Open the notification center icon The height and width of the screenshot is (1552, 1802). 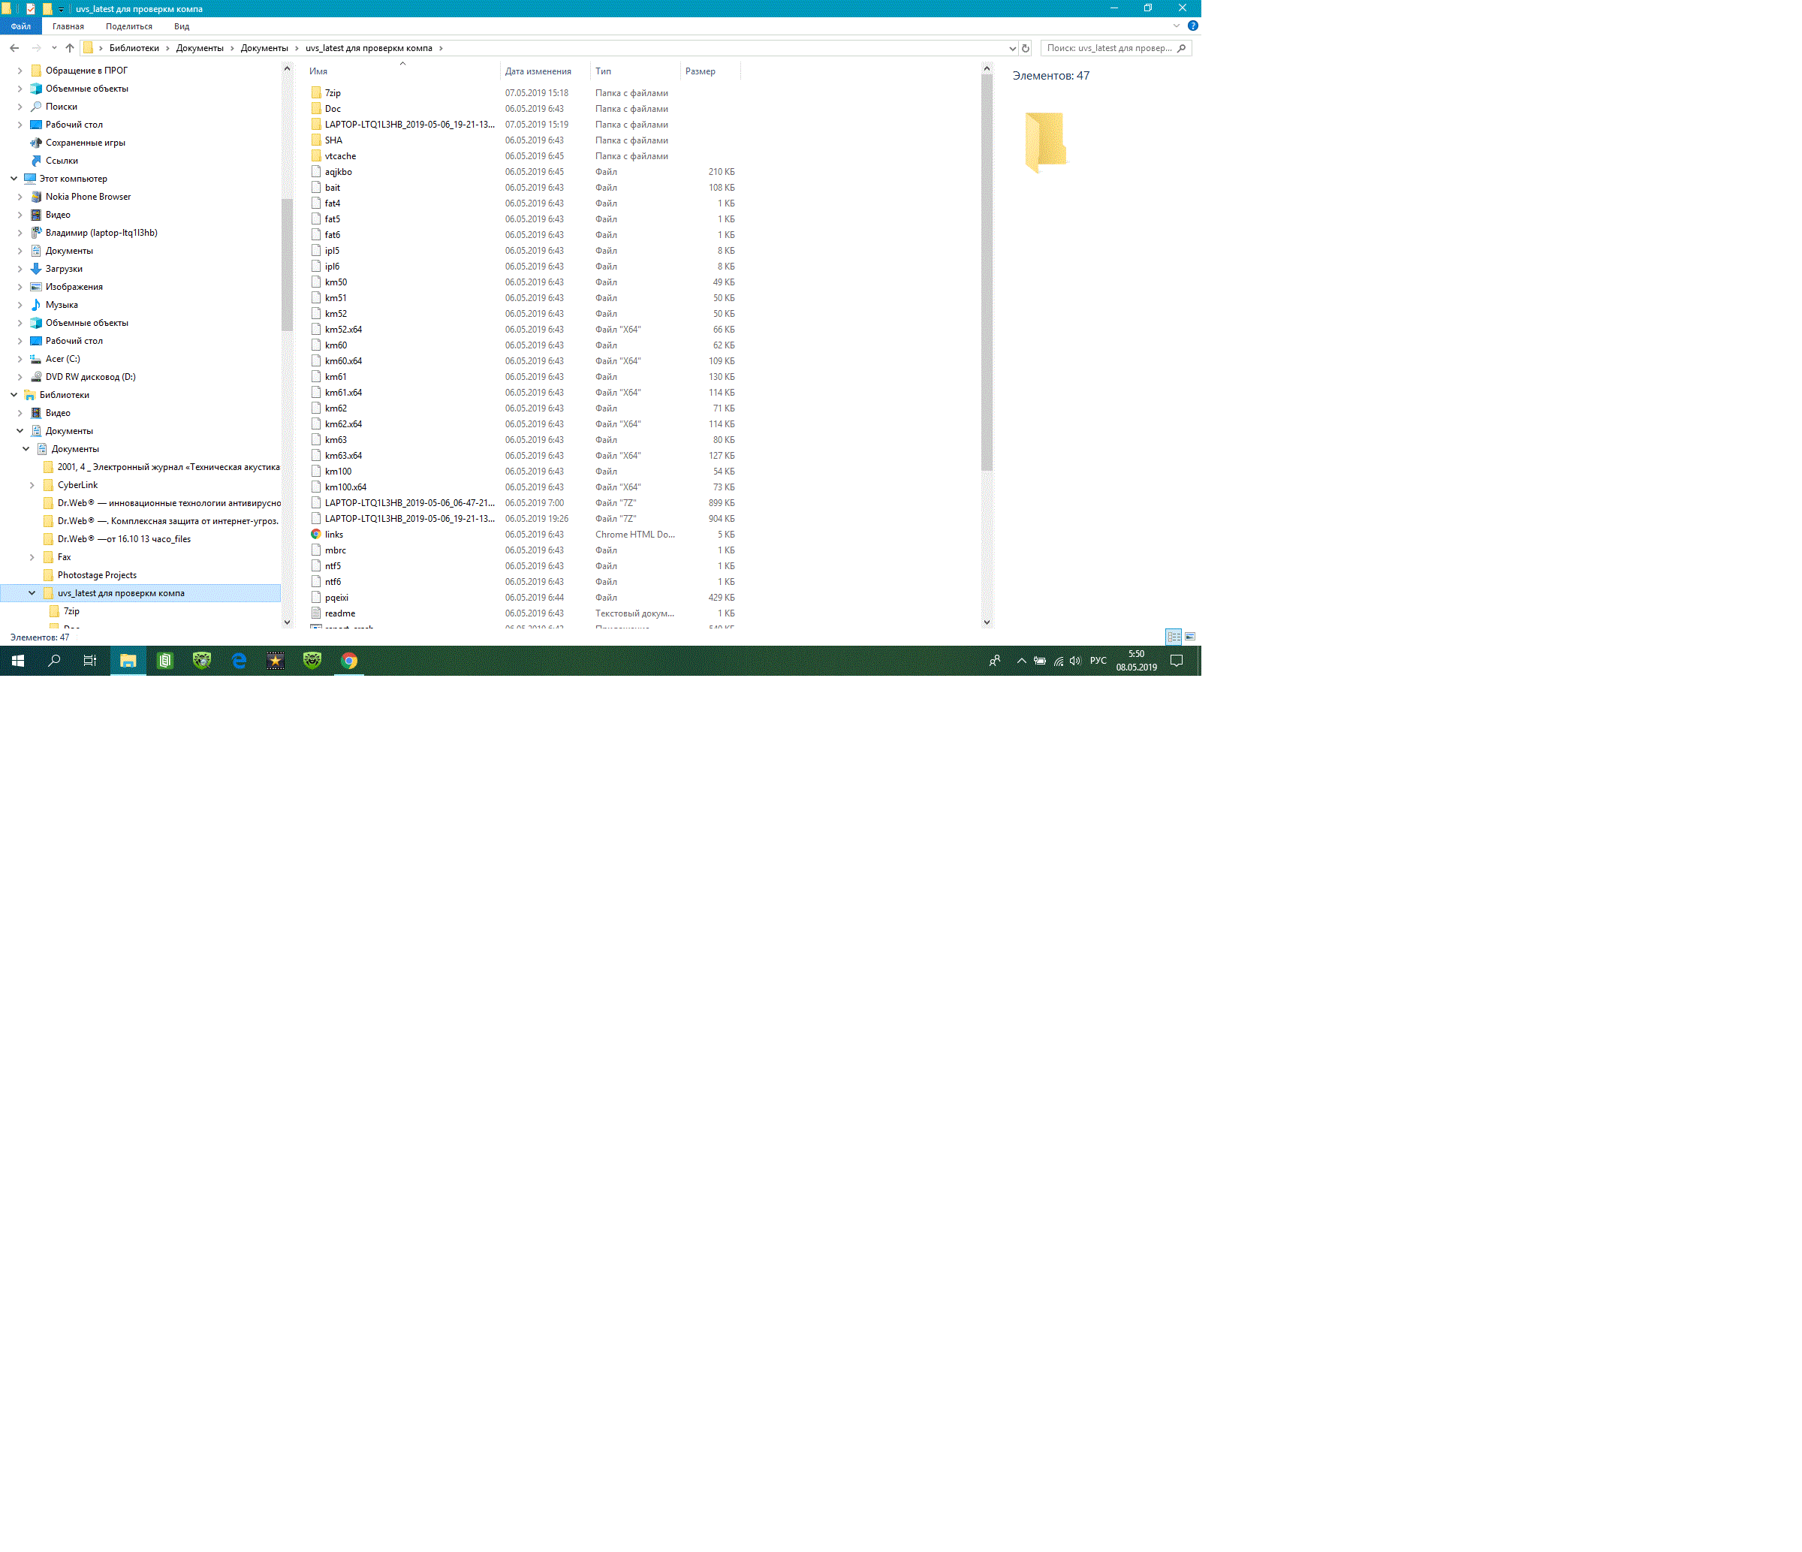[x=1176, y=661]
